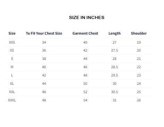Select the M size label
Screen dimensions: 164x127
[x=12, y=67]
